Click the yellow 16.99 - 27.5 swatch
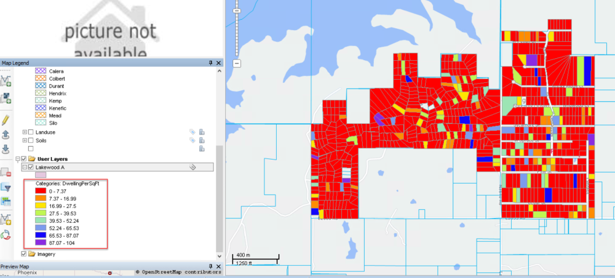Image resolution: width=615 pixels, height=278 pixels. [x=41, y=206]
